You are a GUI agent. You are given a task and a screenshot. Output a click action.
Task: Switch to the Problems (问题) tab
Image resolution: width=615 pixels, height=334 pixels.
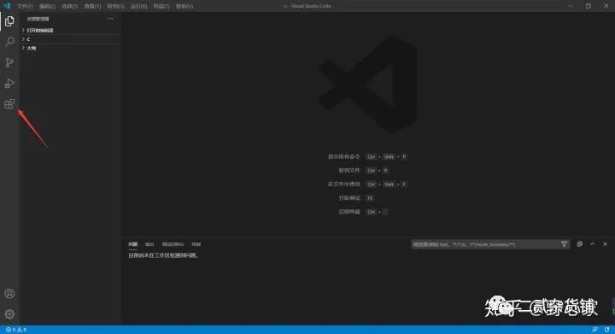click(x=133, y=244)
